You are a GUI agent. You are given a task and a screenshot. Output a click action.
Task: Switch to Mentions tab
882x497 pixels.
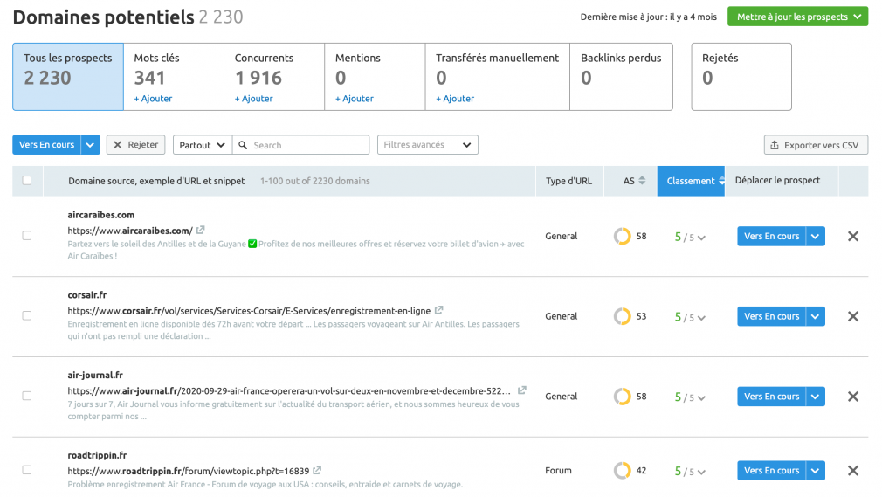point(376,77)
